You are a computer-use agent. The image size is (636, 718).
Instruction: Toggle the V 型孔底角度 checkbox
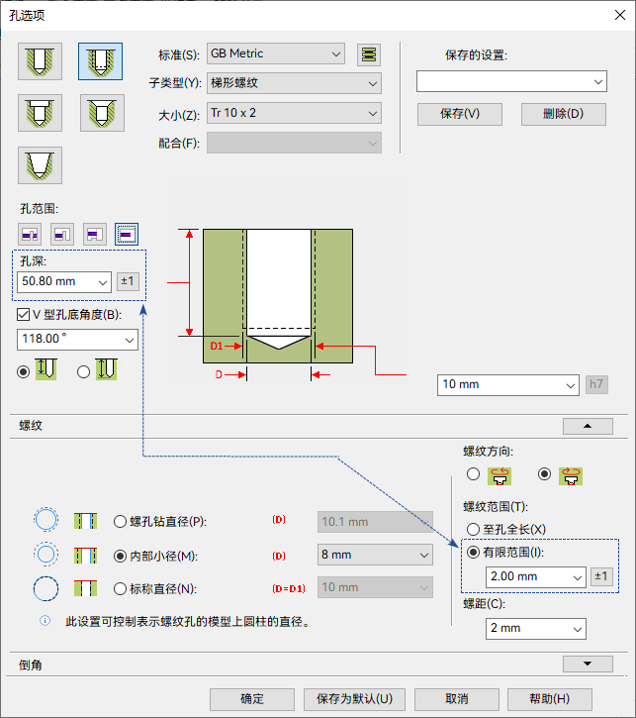[23, 315]
